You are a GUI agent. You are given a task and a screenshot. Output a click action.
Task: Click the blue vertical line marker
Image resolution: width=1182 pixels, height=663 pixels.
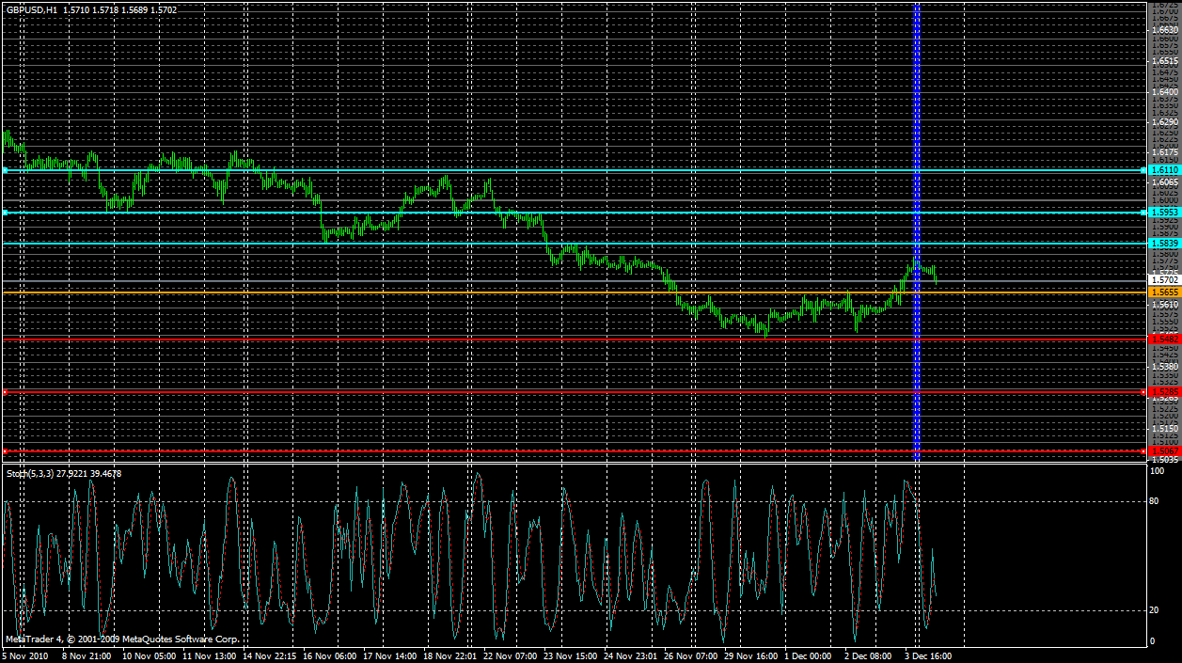[x=917, y=230]
